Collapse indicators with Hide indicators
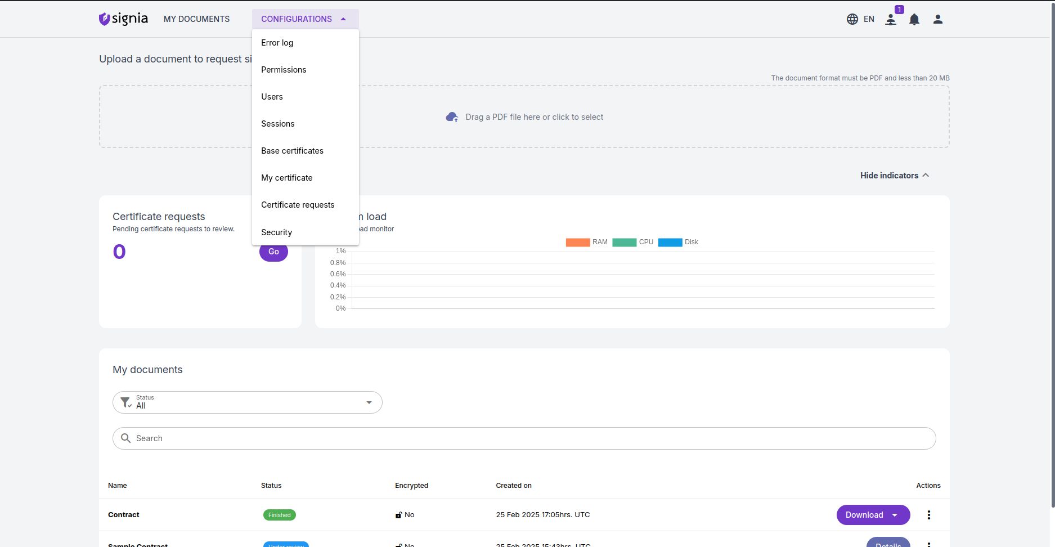Viewport: 1055px width, 547px height. (894, 176)
